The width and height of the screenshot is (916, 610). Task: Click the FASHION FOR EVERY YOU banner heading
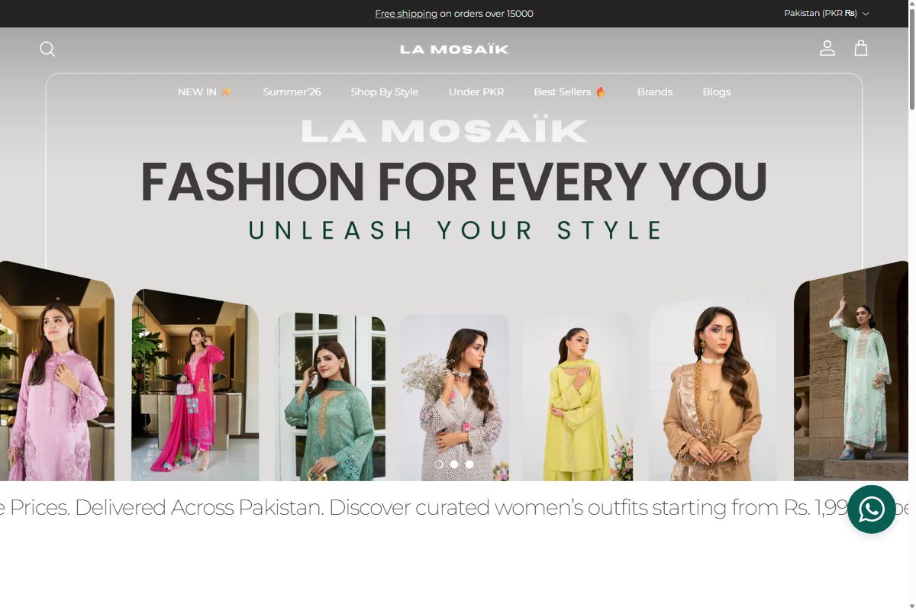point(454,181)
